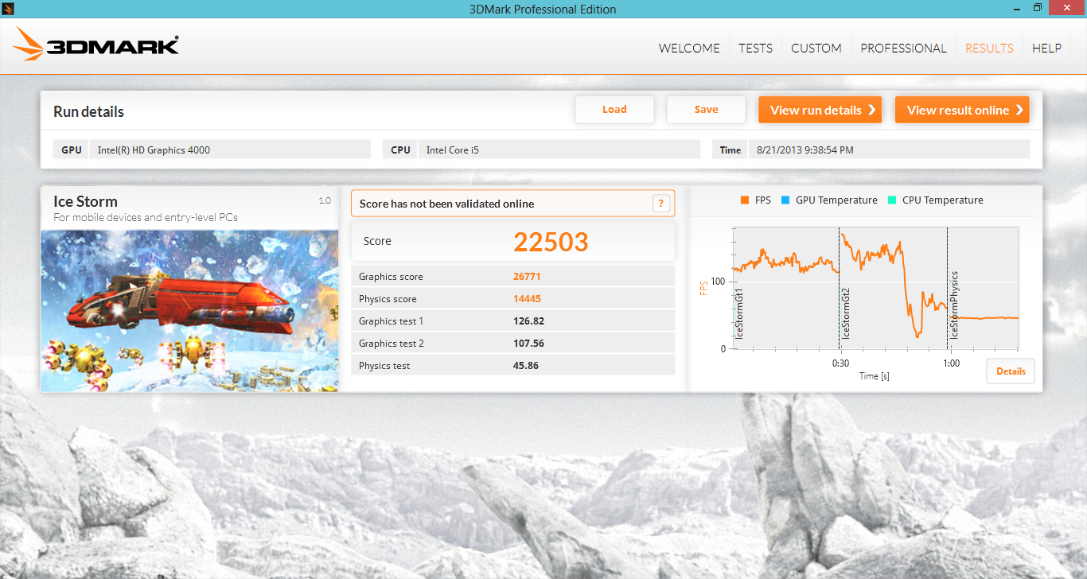Click View result online button
This screenshot has height=579, width=1087.
coord(962,110)
